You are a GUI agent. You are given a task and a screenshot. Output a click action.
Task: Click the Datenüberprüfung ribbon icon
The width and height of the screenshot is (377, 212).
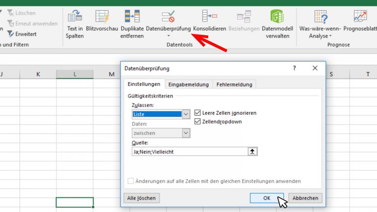point(168,18)
